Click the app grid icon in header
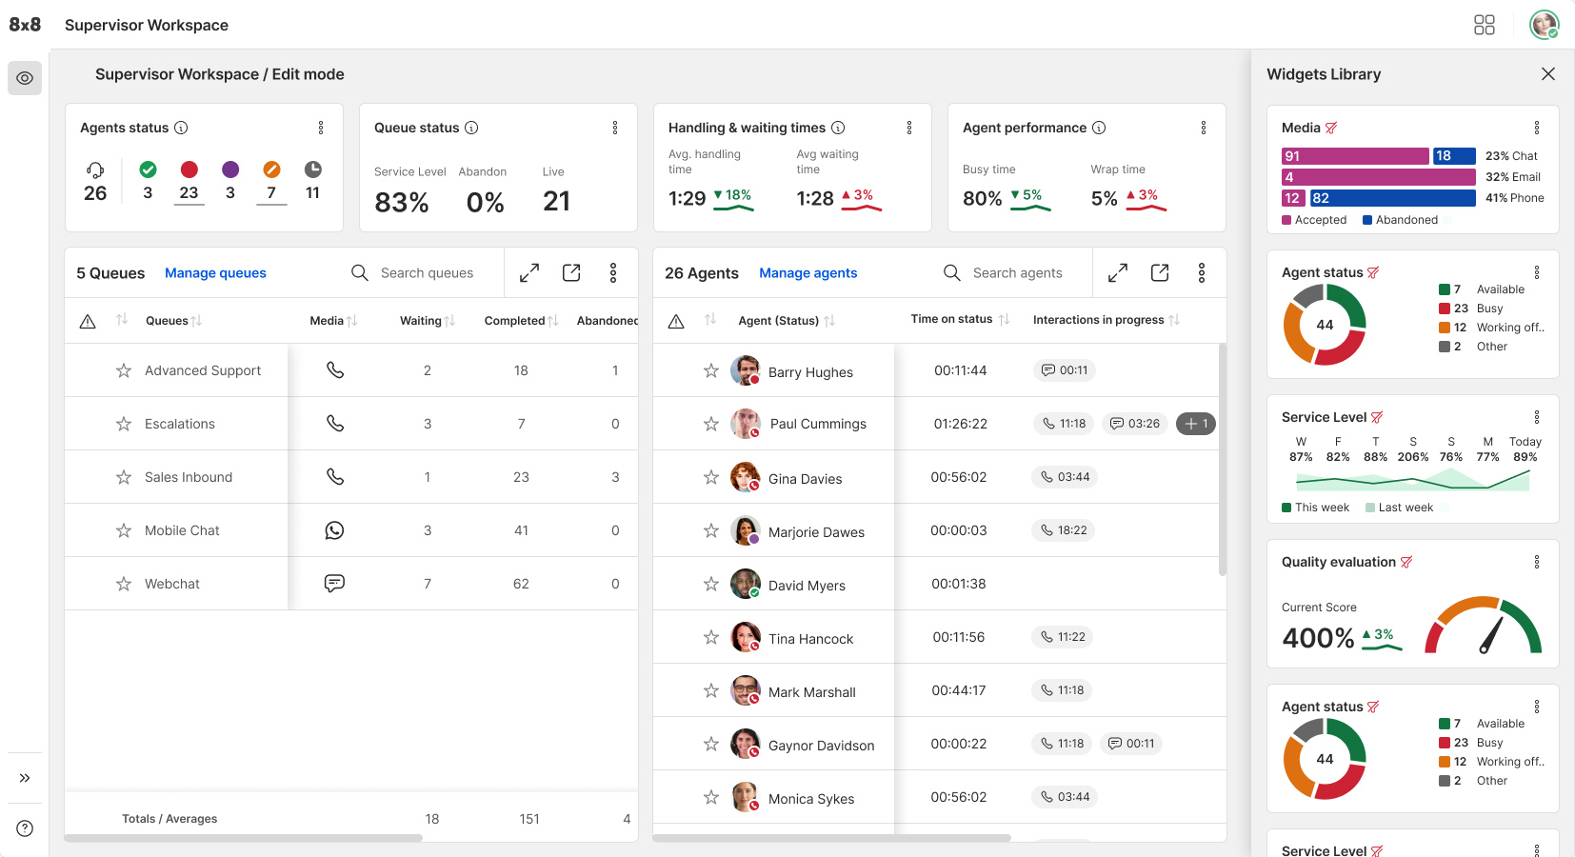This screenshot has height=857, width=1575. (x=1484, y=25)
